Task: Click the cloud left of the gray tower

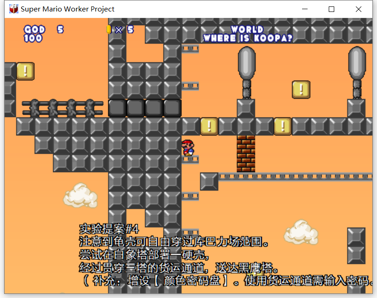Action: coord(80,196)
